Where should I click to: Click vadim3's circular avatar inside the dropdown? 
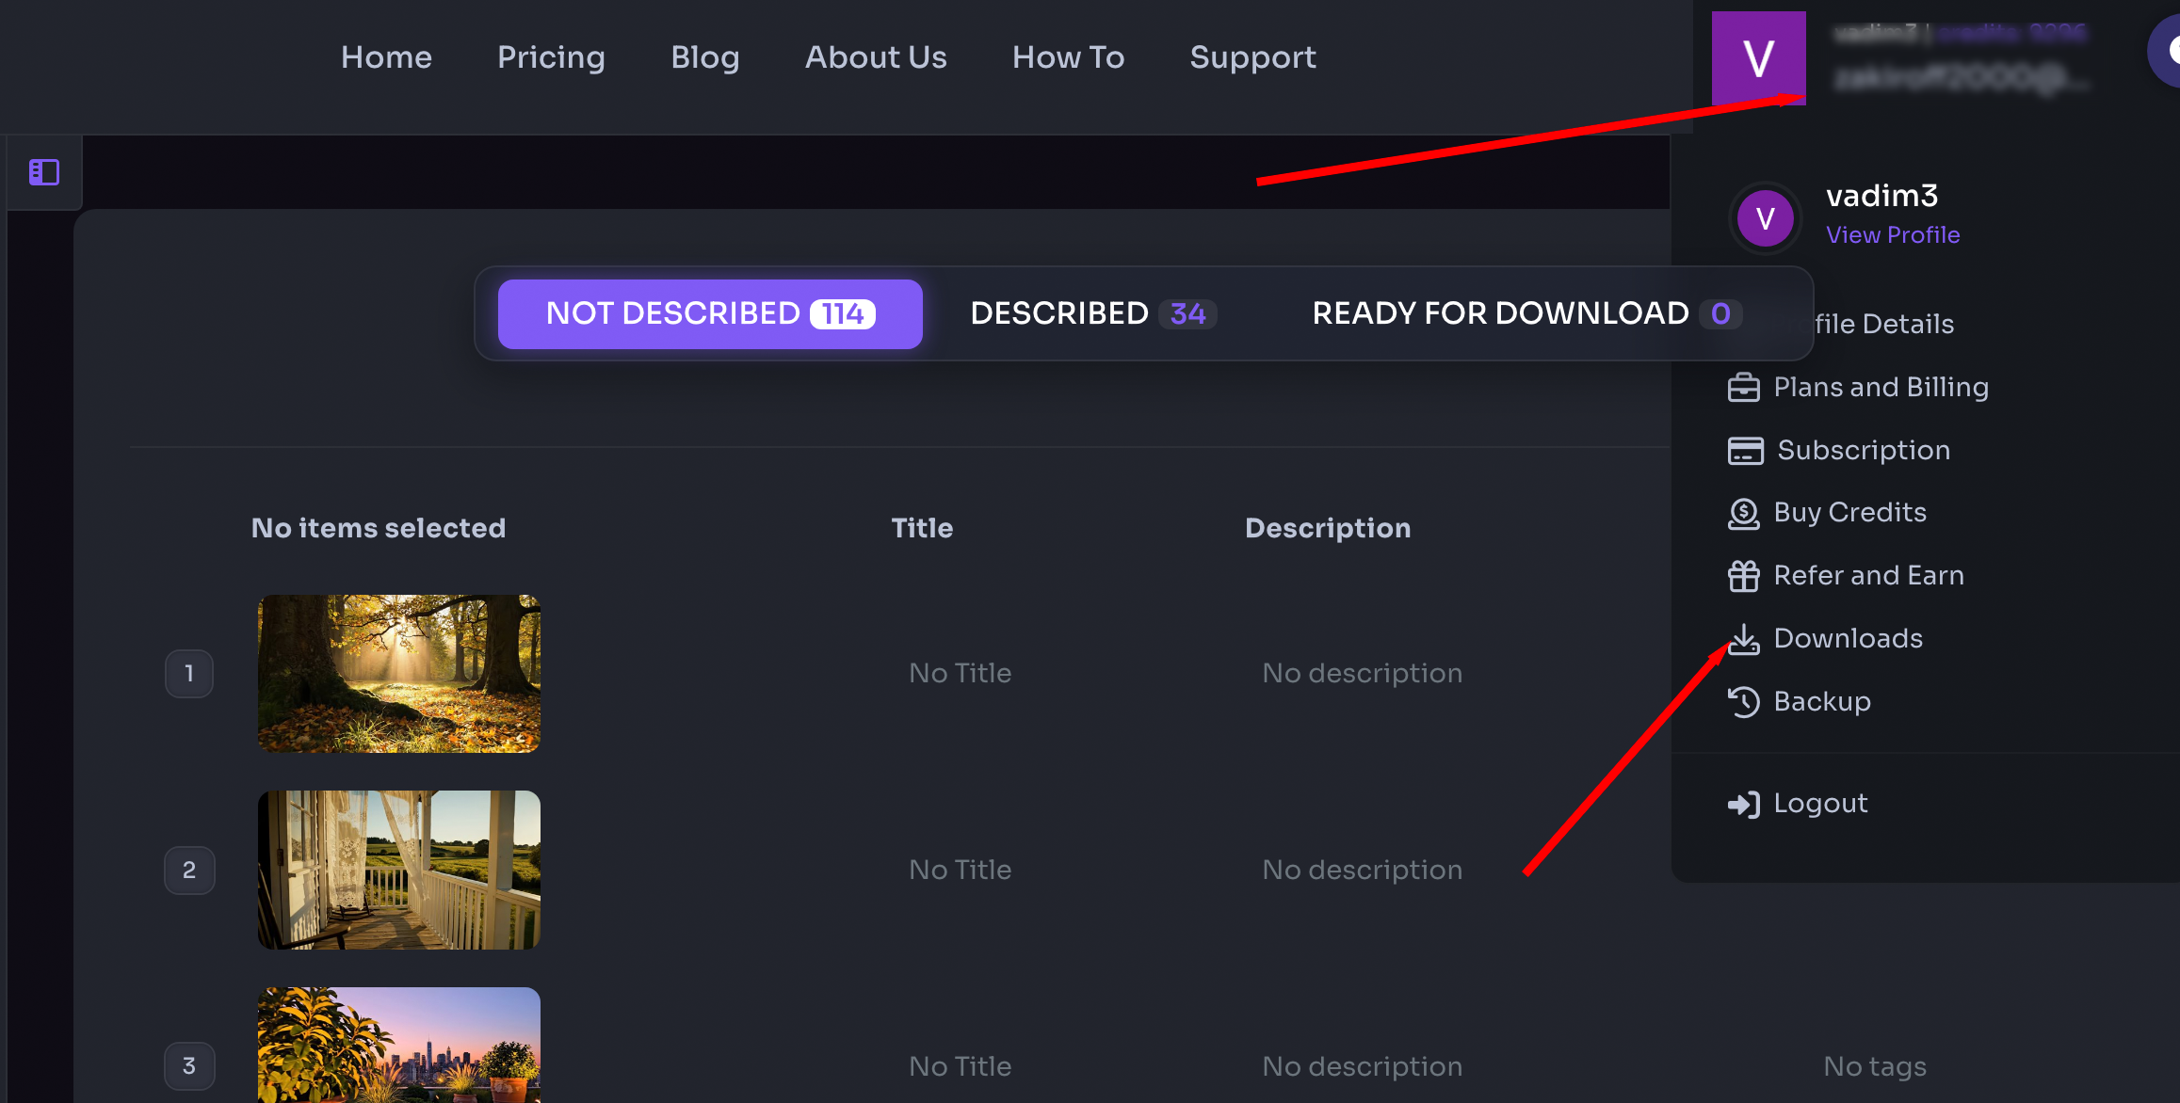1764,217
